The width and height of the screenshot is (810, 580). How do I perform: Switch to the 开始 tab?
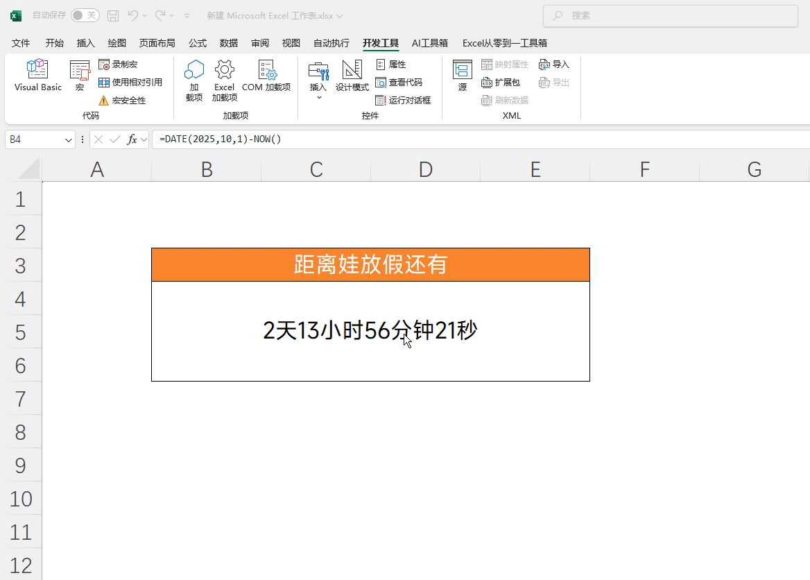pos(54,43)
